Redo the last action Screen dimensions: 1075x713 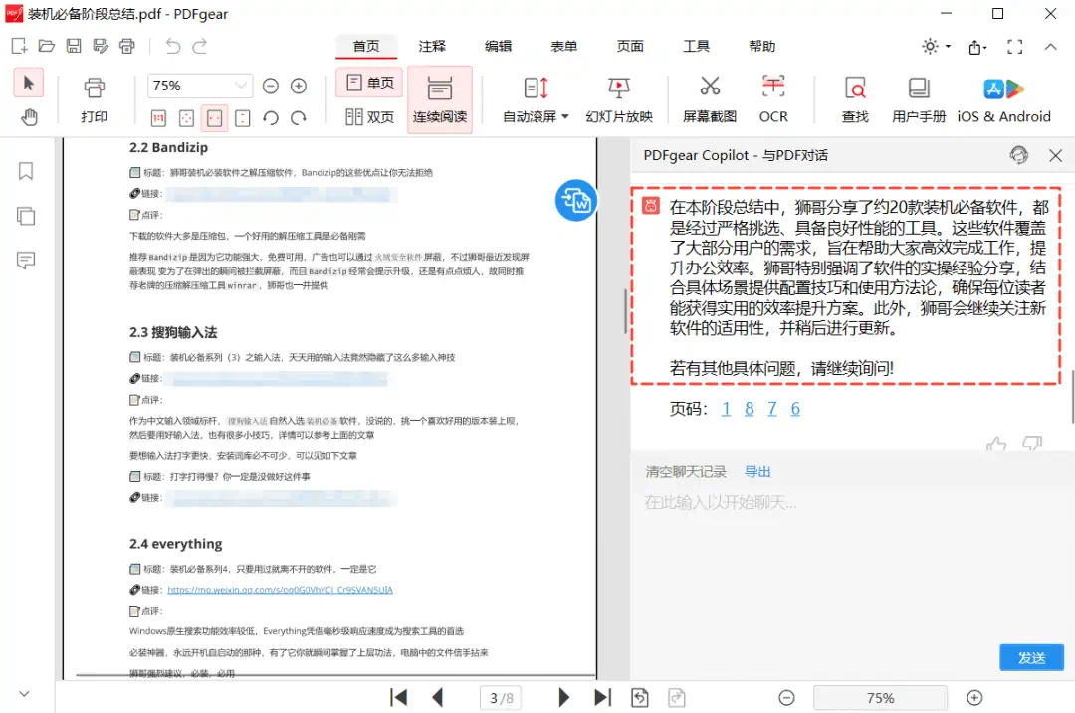pyautogui.click(x=199, y=46)
